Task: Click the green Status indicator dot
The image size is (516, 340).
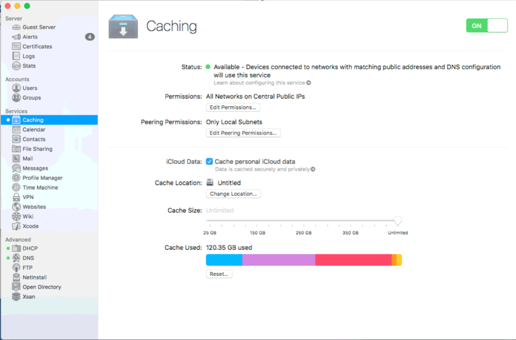Action: tap(208, 67)
